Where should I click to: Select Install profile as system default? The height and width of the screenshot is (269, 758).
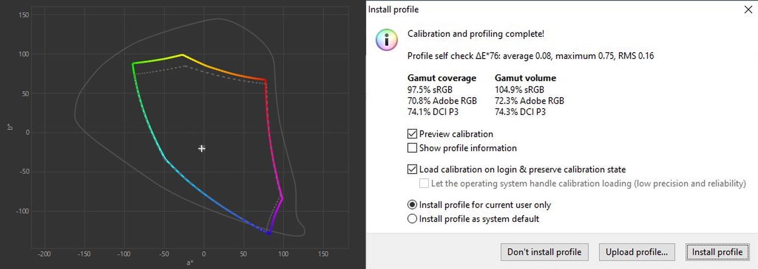[412, 219]
